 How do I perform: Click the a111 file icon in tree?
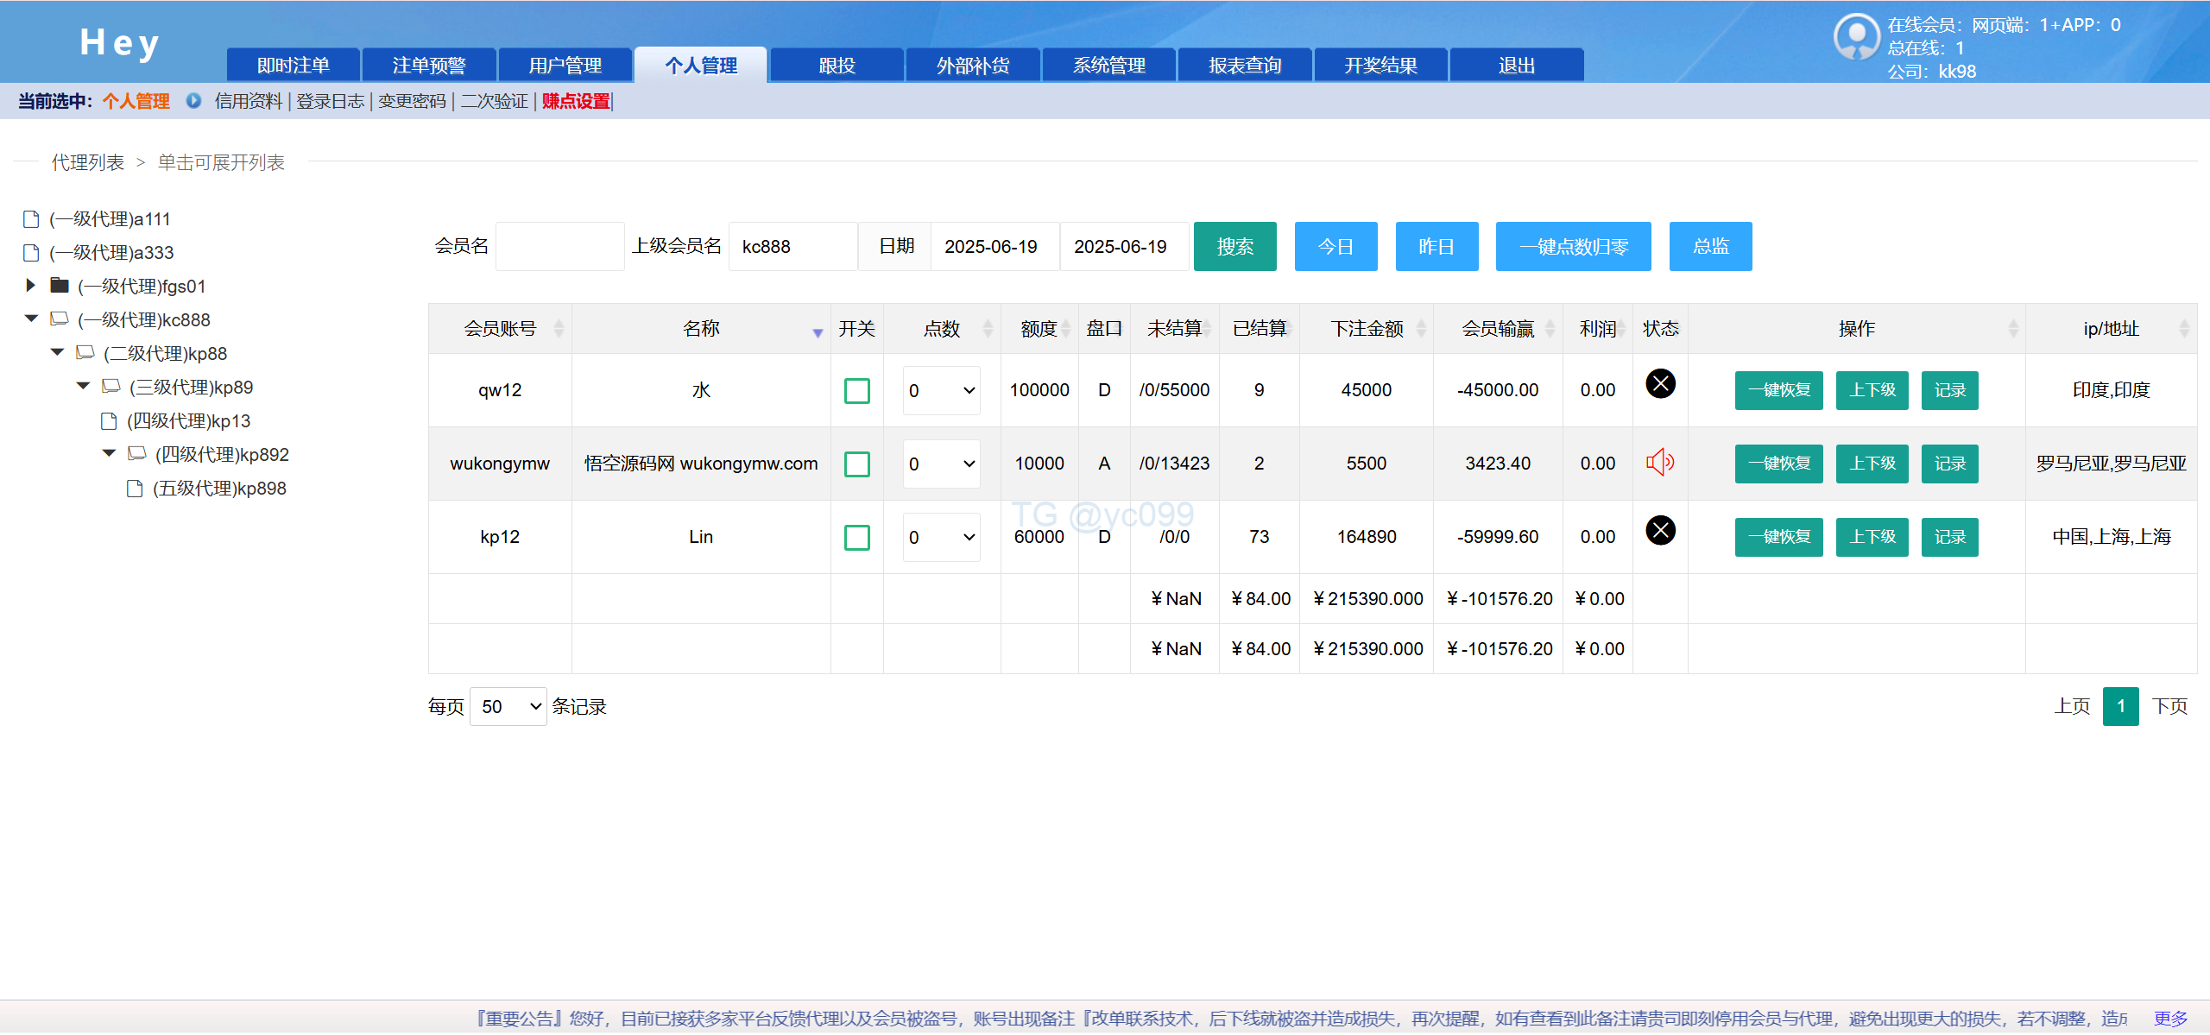(31, 219)
